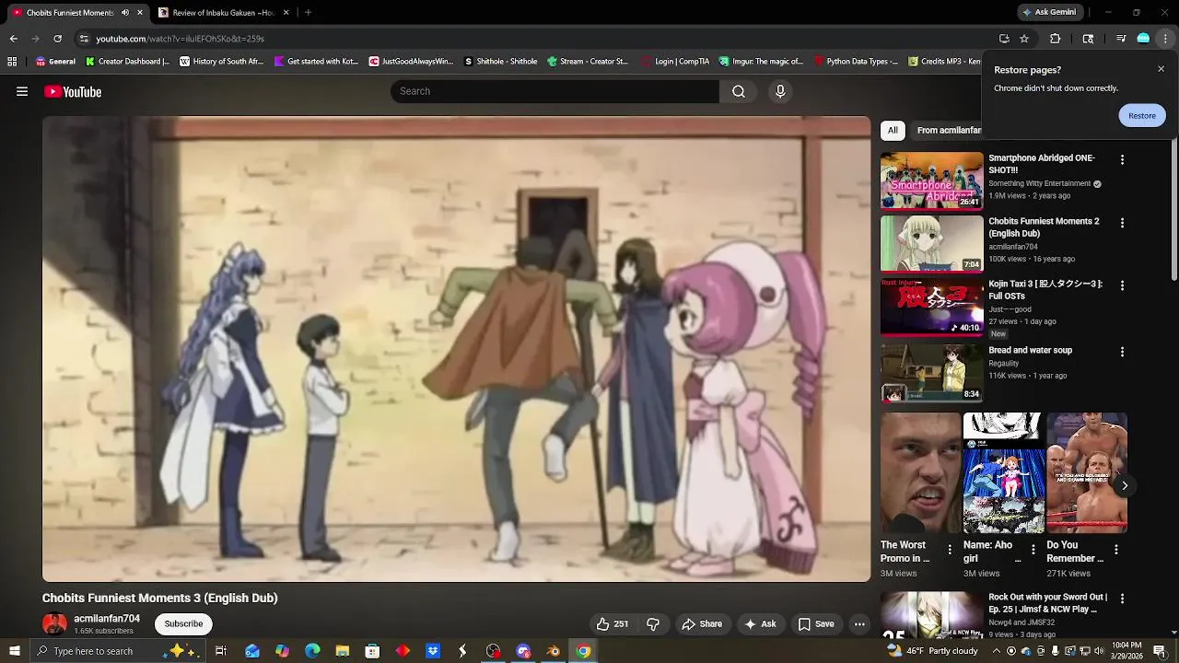Dislike the video with thumbs down
Image resolution: width=1179 pixels, height=663 pixels.
pyautogui.click(x=653, y=624)
